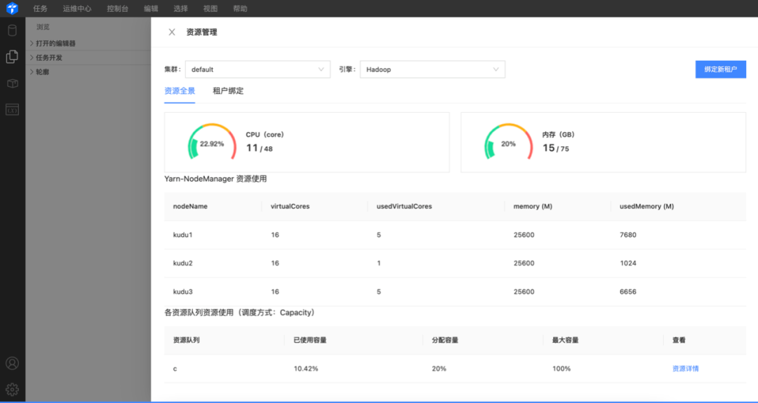Open the settings gear in the sidebar

(12, 389)
